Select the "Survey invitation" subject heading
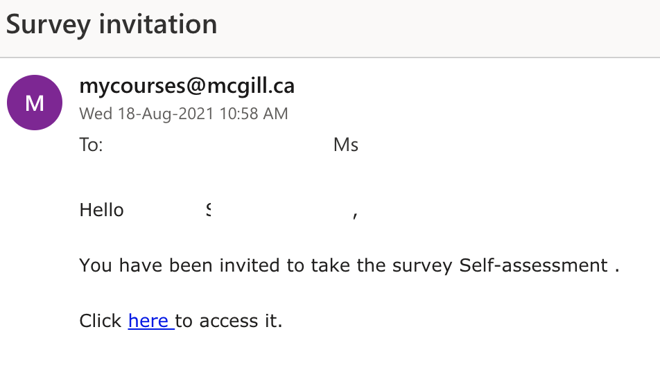 click(112, 25)
